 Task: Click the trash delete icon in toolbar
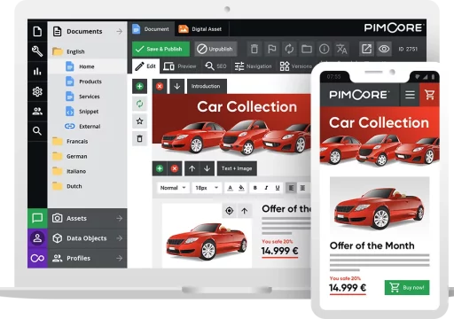(254, 49)
